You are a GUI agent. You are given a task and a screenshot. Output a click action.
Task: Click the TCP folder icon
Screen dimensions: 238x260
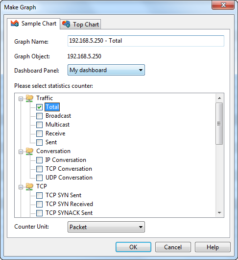point(29,186)
